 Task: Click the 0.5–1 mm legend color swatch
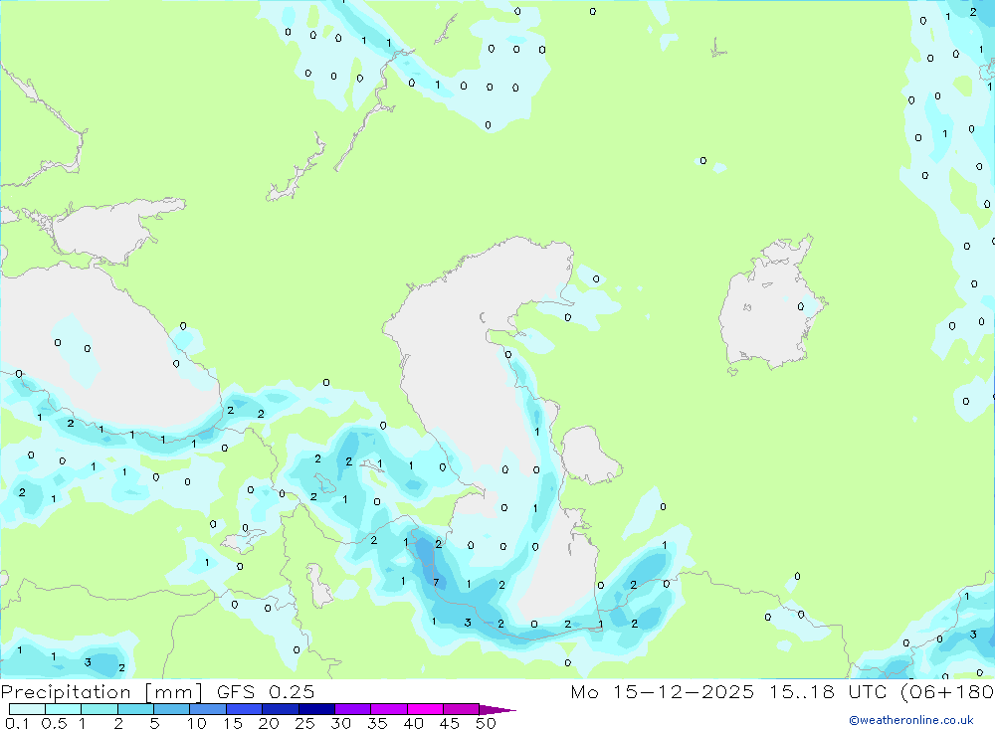click(x=64, y=709)
